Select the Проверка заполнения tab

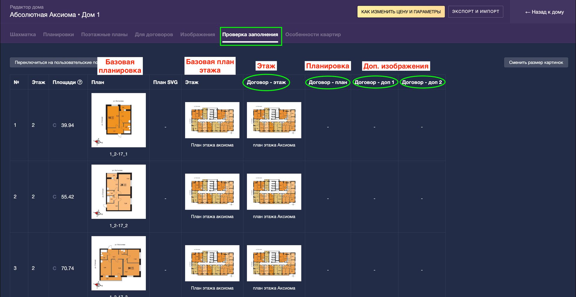[x=250, y=34]
